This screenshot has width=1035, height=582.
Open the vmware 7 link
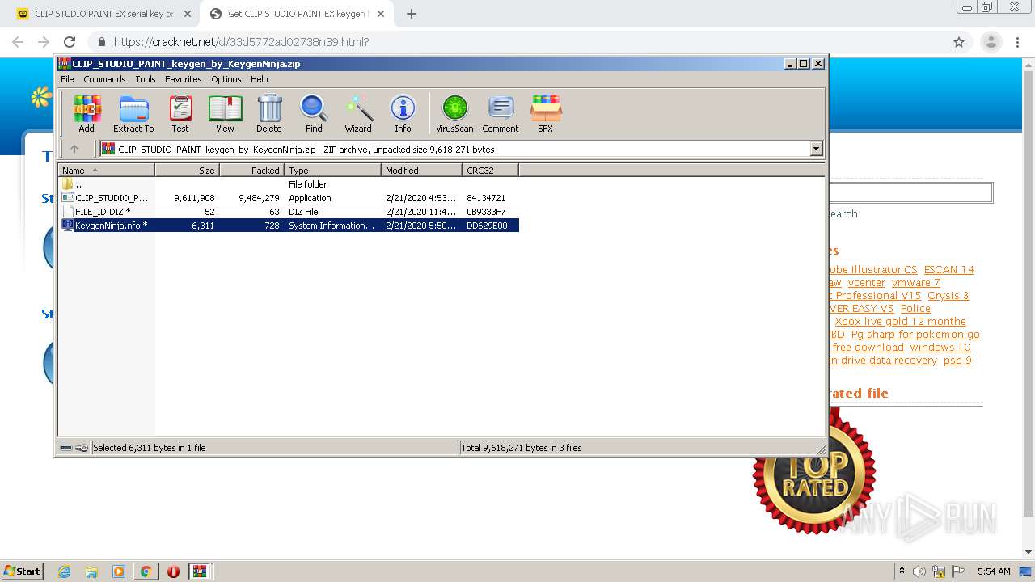pos(915,282)
